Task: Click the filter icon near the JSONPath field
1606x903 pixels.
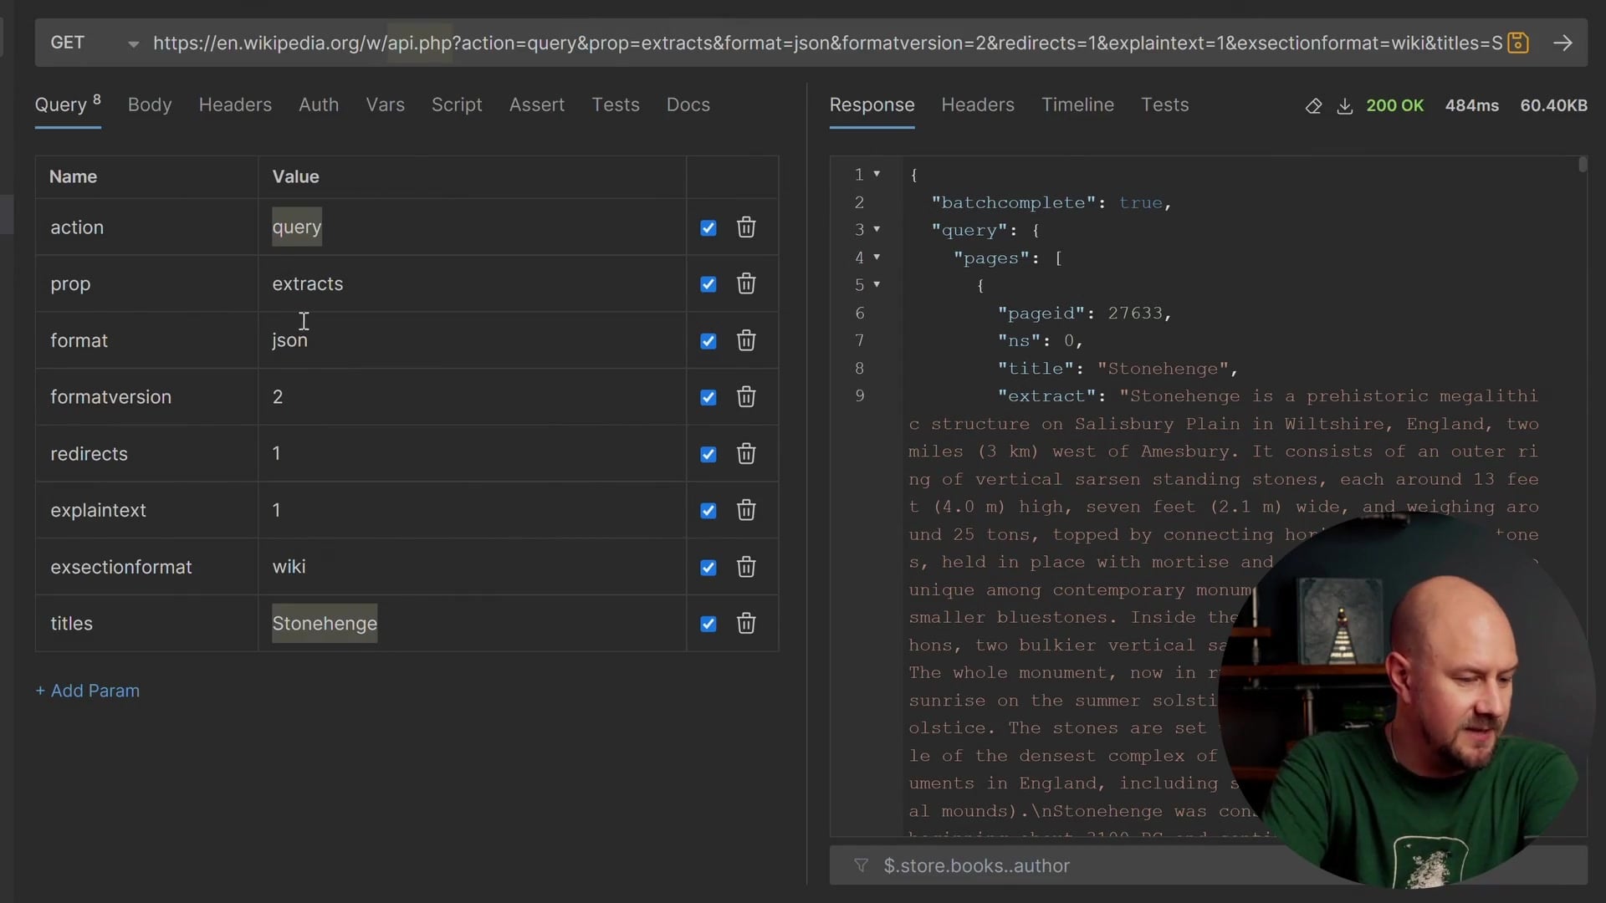Action: (861, 866)
